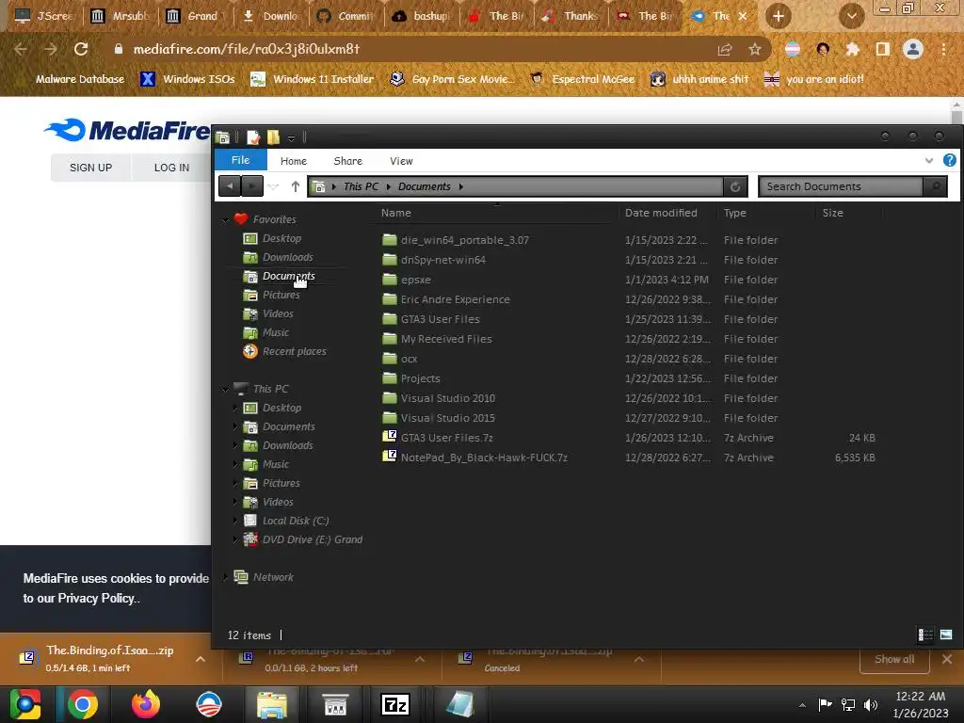Select Downloads under Favorites
This screenshot has height=723, width=964.
(x=287, y=257)
